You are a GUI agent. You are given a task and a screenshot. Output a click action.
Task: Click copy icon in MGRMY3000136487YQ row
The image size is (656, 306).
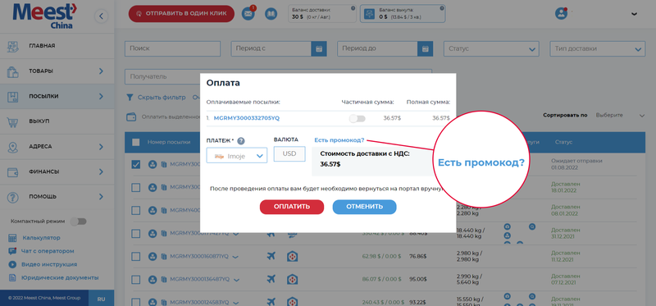click(x=163, y=279)
